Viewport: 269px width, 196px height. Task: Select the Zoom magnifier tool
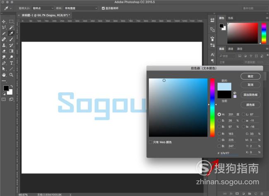11,75
